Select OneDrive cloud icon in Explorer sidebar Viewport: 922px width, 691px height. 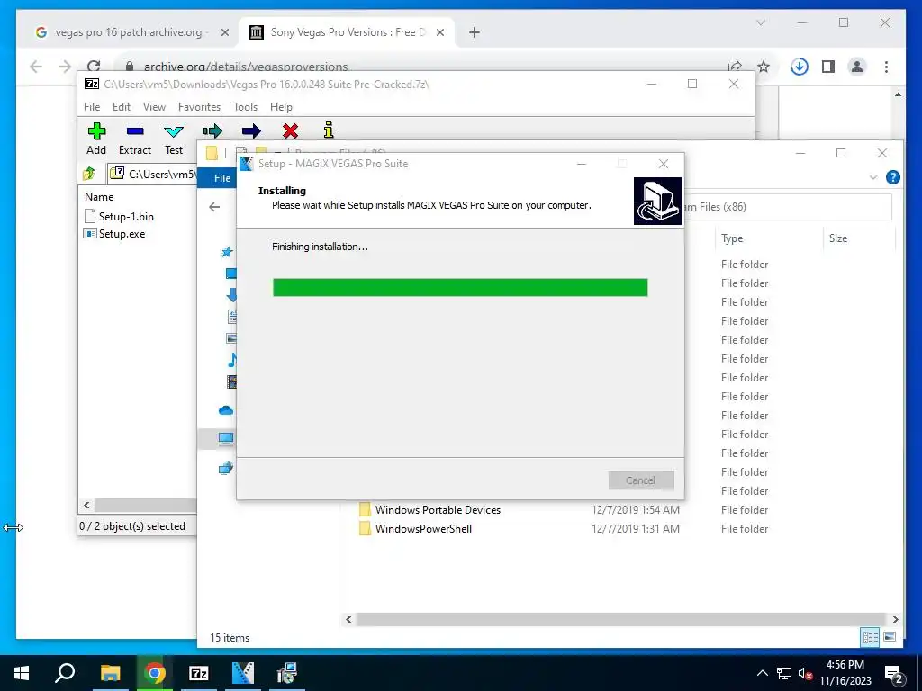pyautogui.click(x=226, y=410)
